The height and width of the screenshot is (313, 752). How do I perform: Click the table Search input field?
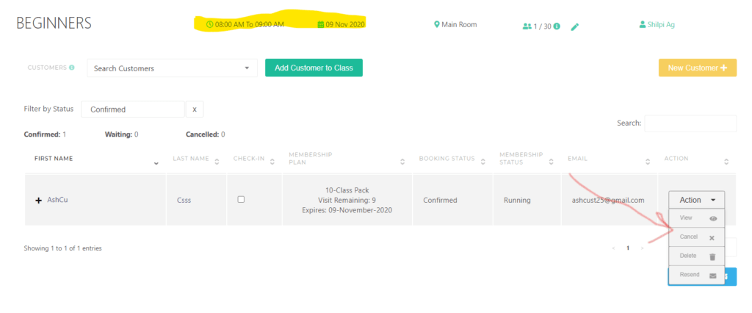690,123
